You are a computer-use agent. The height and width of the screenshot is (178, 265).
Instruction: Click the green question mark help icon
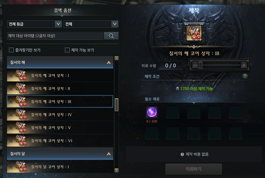(245, 76)
